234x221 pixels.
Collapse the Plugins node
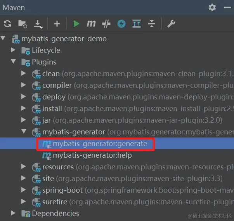pyautogui.click(x=14, y=61)
